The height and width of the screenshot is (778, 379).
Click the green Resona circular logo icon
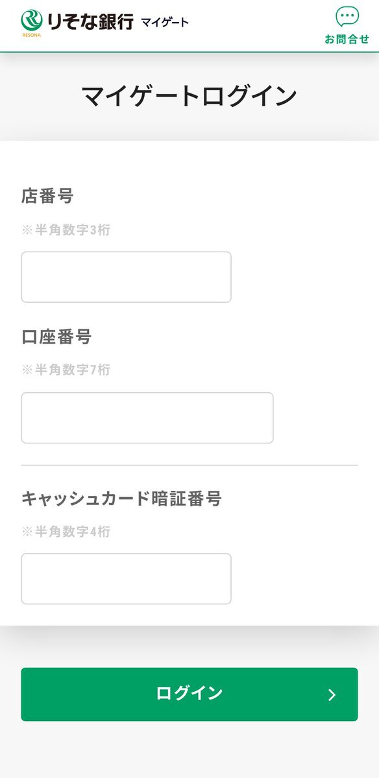(x=32, y=21)
